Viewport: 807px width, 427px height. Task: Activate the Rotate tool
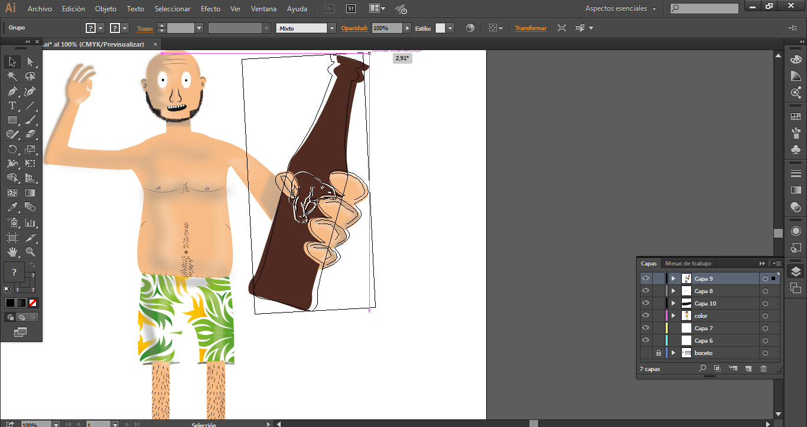[x=12, y=149]
